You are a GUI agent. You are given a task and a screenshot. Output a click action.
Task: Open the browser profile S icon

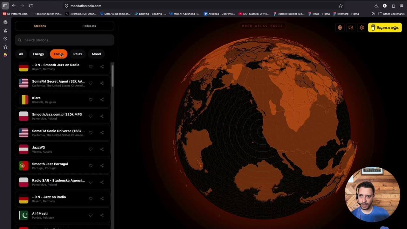(x=385, y=6)
